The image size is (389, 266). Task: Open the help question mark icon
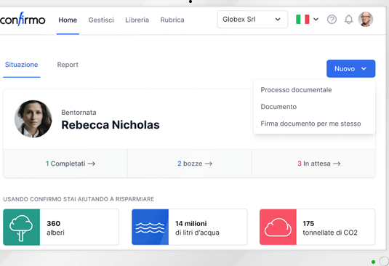(x=332, y=20)
